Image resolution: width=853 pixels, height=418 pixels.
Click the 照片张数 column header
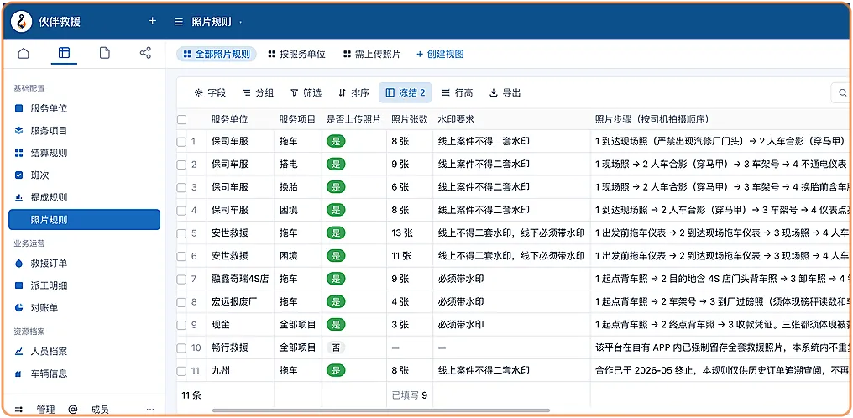409,119
